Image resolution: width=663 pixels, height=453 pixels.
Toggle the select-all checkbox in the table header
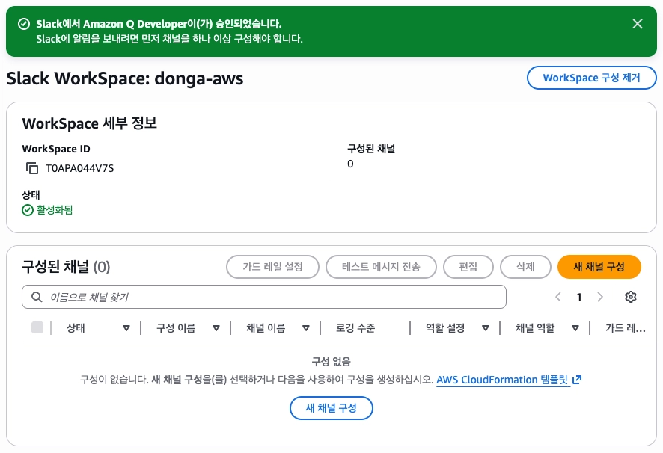tap(37, 327)
